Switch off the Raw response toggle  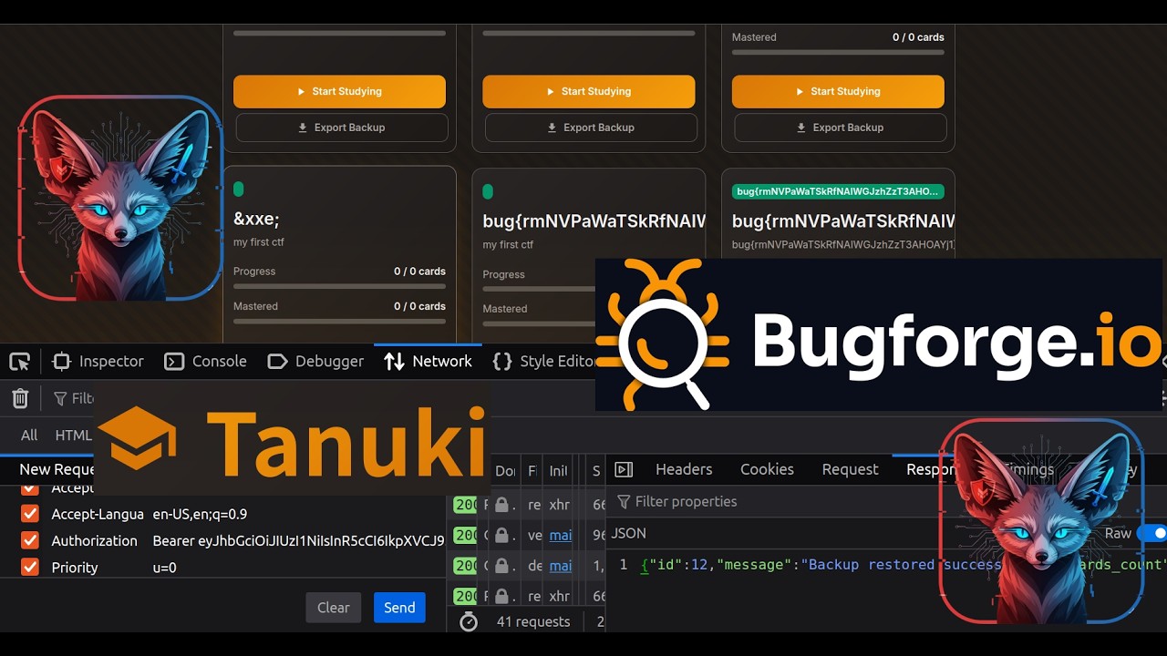tap(1152, 533)
